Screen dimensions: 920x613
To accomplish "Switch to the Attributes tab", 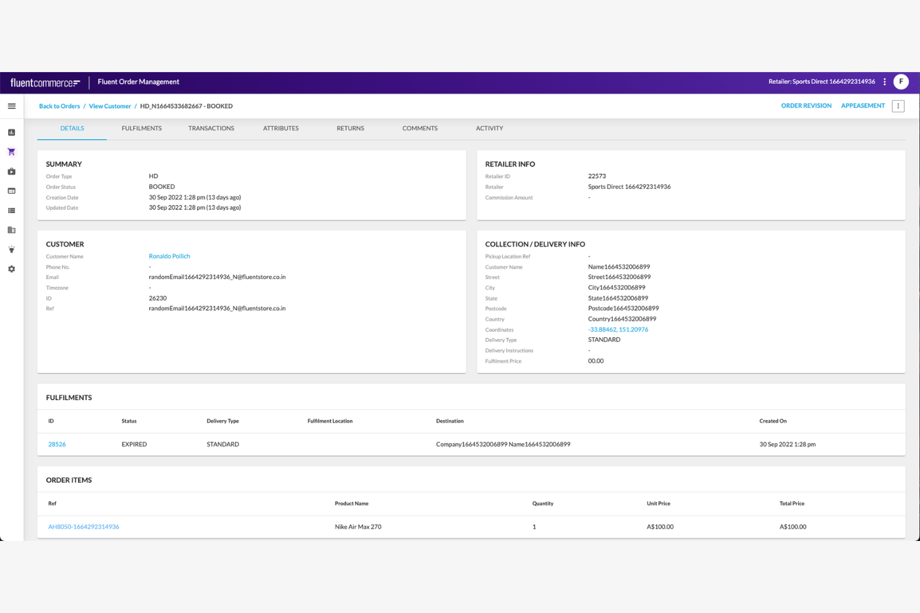I will click(x=281, y=129).
